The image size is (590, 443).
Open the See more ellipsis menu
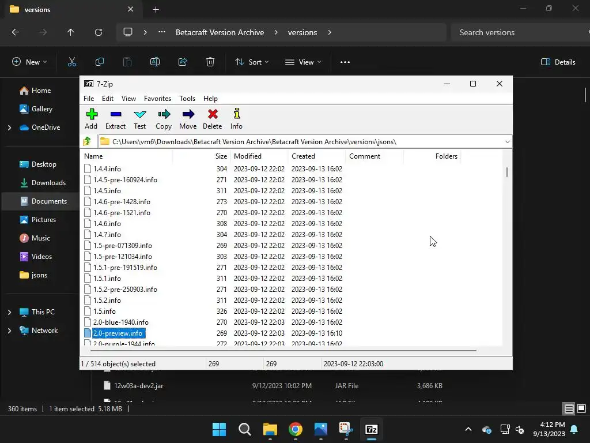pos(345,62)
